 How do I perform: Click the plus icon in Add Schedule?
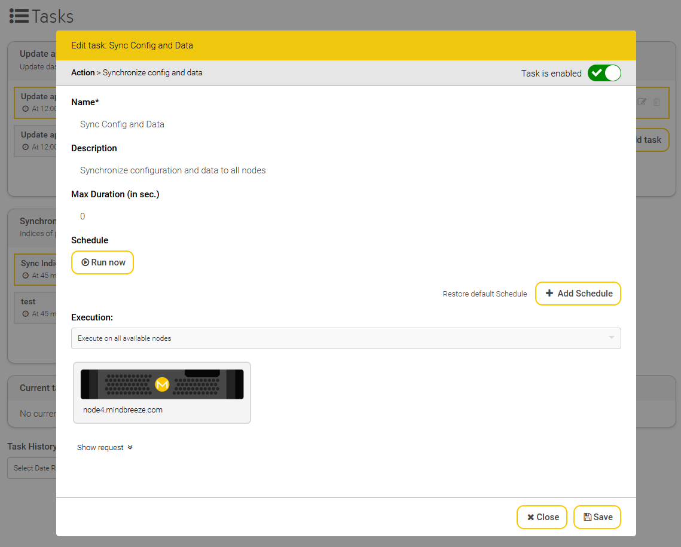pos(549,294)
